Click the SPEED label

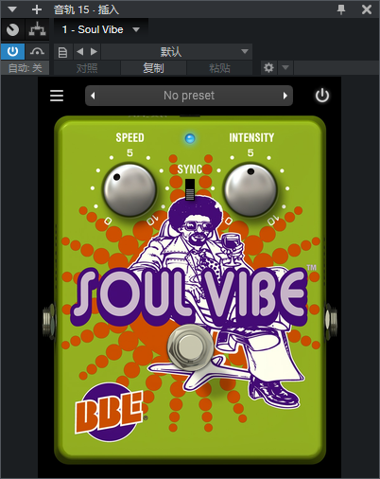(x=130, y=137)
